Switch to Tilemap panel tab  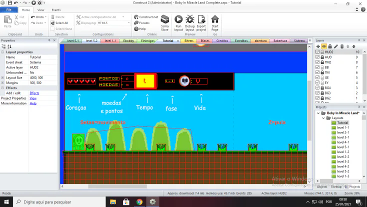(336, 186)
